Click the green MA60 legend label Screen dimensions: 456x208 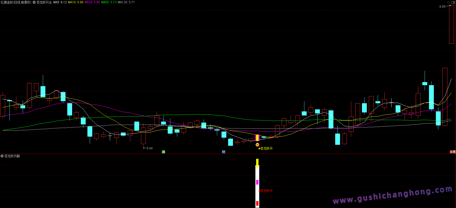109,2
